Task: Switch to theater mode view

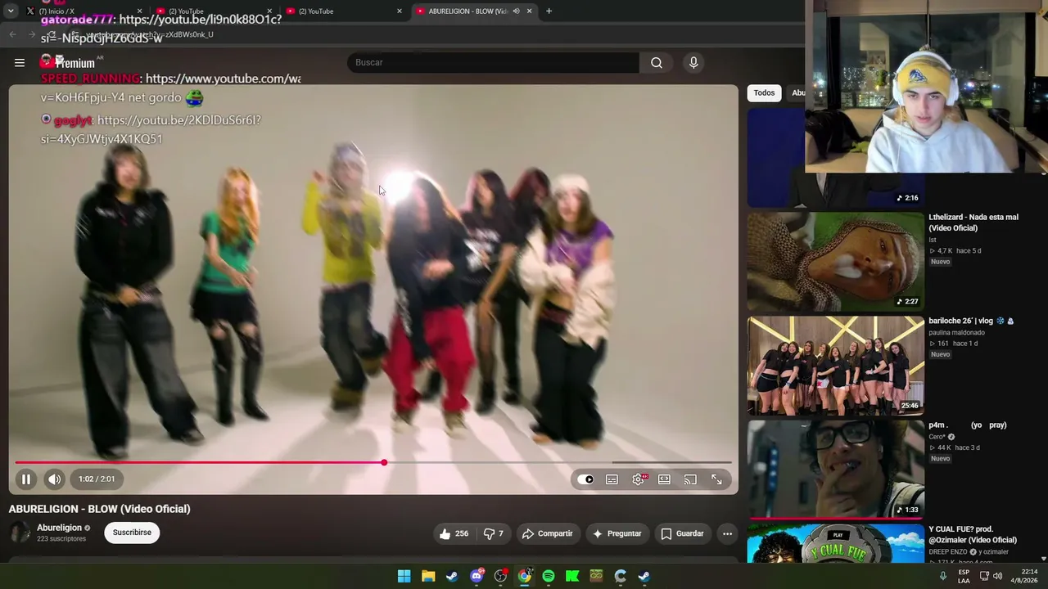Action: (664, 479)
